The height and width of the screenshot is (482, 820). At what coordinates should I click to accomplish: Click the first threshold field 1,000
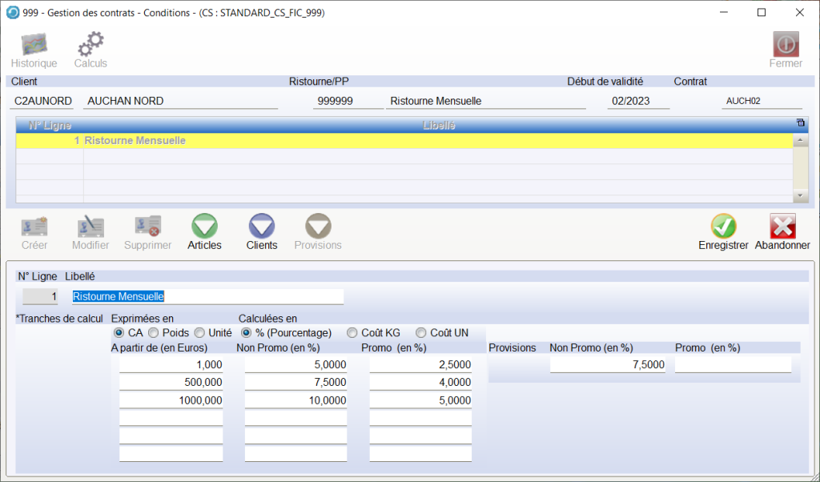coord(171,364)
